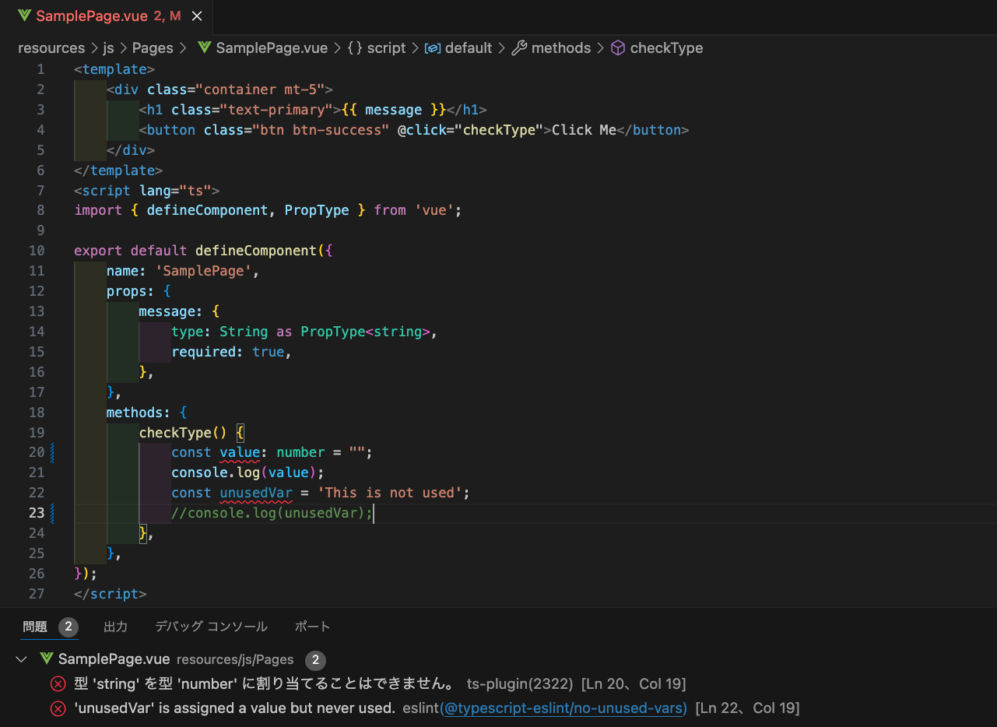This screenshot has width=997, height=727.
Task: Click line number 10 in the gutter
Action: coord(36,251)
